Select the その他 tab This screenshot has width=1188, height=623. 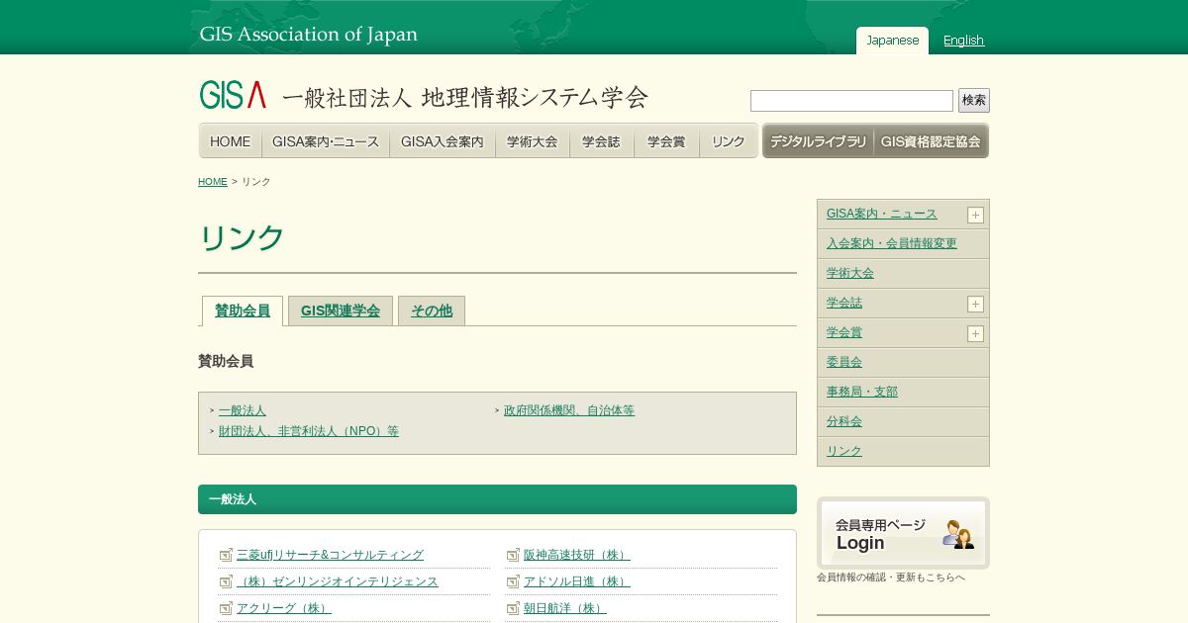pos(432,311)
